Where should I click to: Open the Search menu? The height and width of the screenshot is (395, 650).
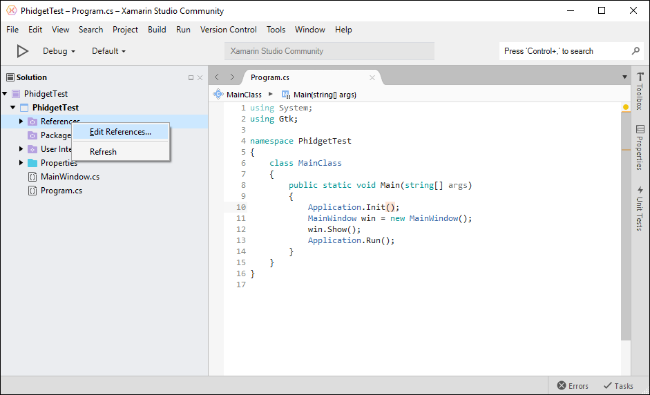coord(90,30)
